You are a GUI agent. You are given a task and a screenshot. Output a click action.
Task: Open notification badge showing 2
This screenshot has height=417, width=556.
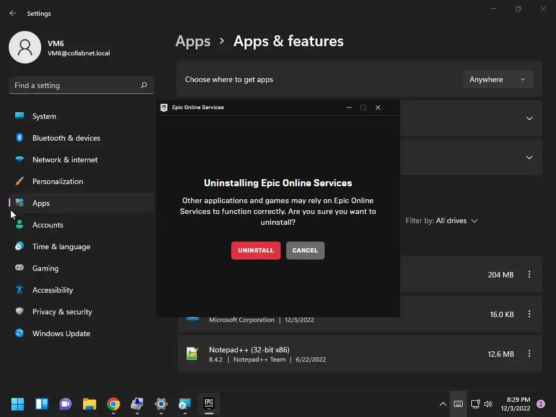541,404
